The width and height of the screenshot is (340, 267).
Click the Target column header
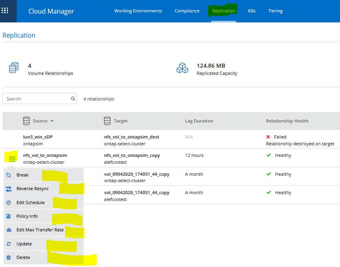121,121
